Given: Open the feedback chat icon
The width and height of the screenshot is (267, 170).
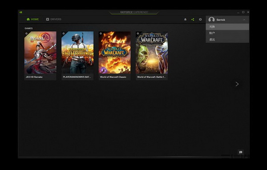Looking at the screenshot, I should tap(241, 152).
